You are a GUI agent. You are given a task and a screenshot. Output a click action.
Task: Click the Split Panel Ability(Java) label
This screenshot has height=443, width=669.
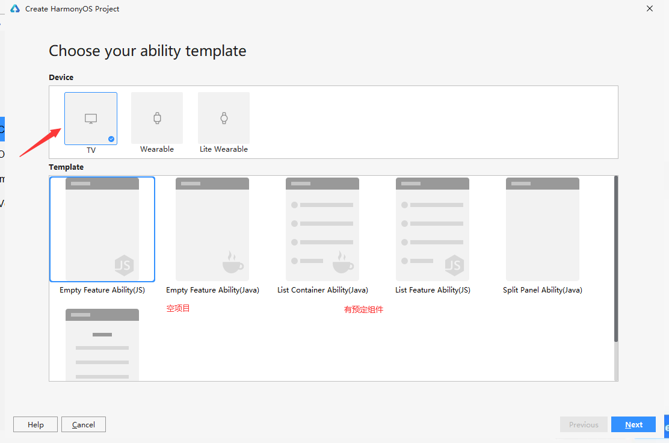pyautogui.click(x=543, y=290)
